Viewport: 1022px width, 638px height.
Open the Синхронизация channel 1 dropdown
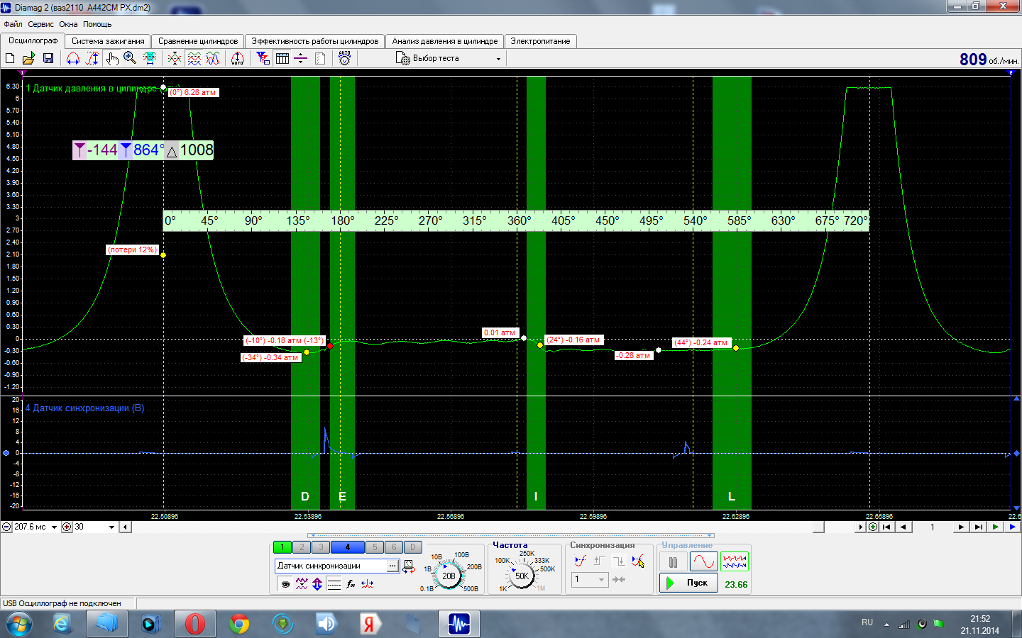[x=590, y=580]
